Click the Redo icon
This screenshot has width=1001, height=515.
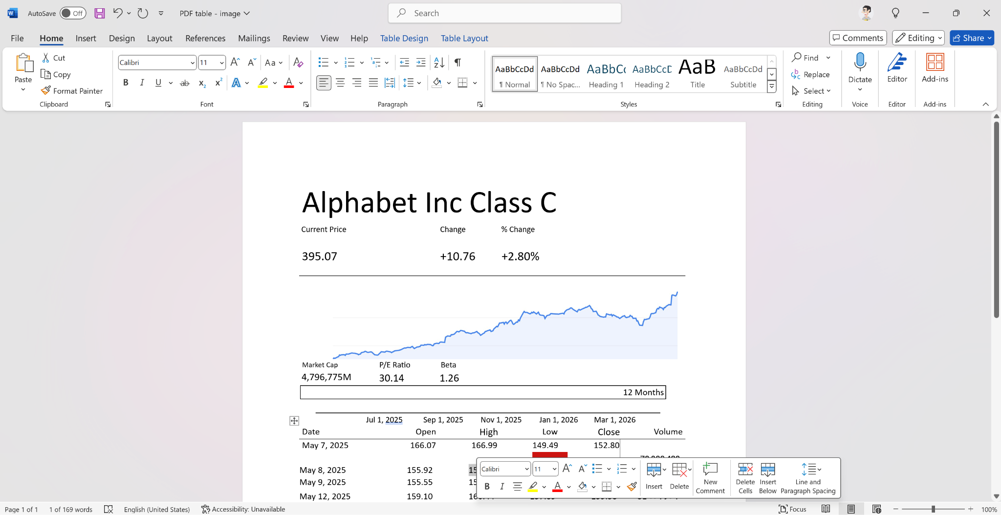coord(143,13)
